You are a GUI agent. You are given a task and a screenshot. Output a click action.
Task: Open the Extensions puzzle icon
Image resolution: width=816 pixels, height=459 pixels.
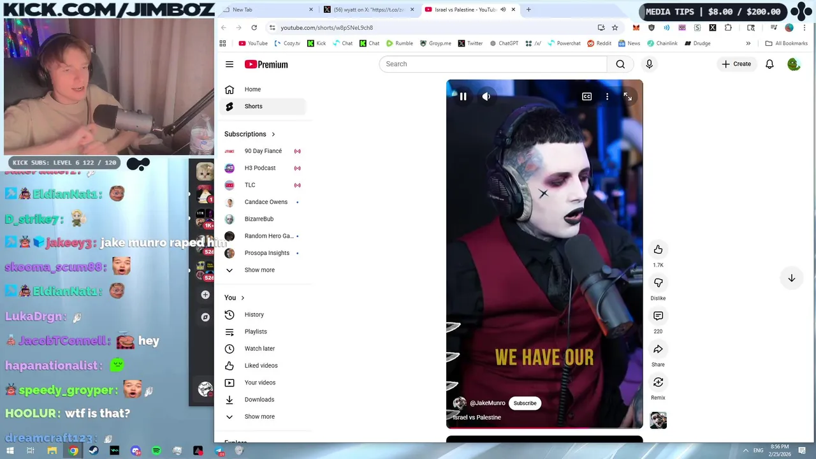click(728, 27)
